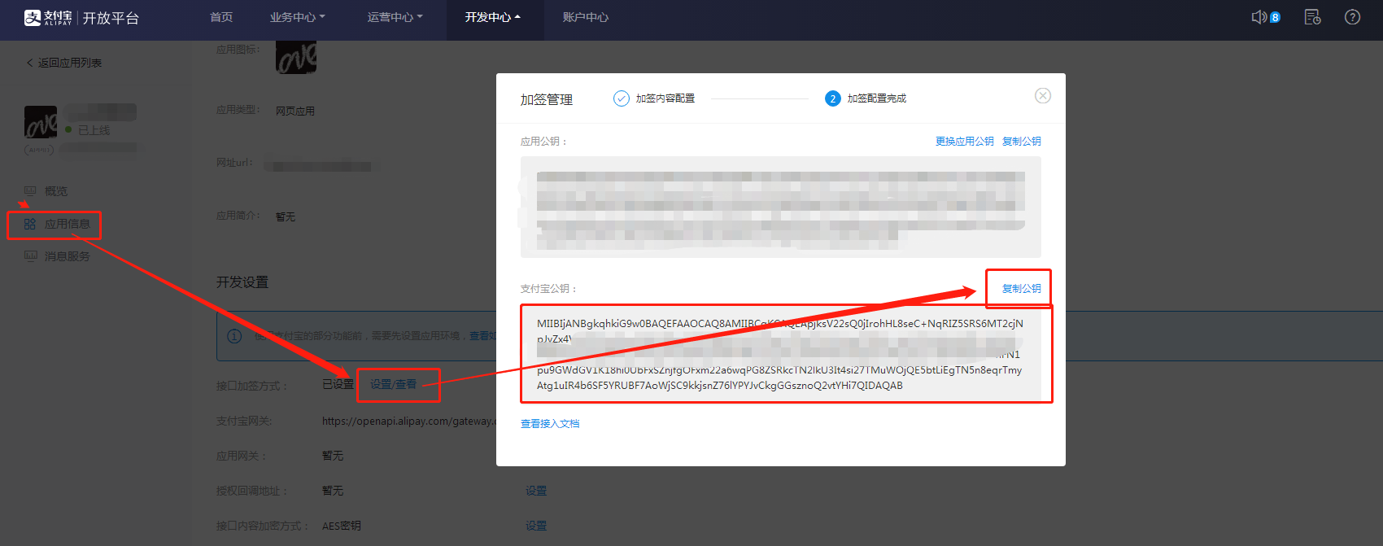The height and width of the screenshot is (546, 1383).
Task: Click the 概览 overview sidebar icon
Action: pos(30,191)
